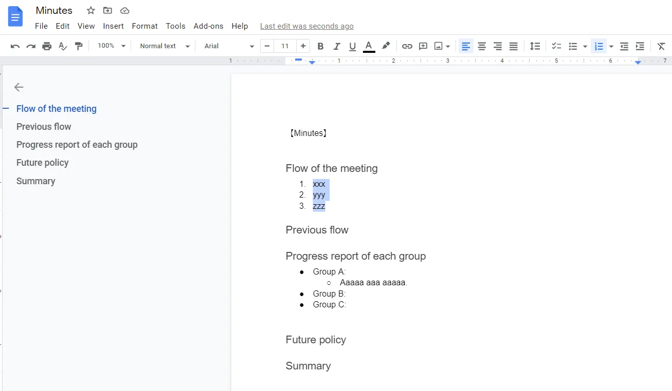
Task: Open the Format menu
Action: point(144,26)
